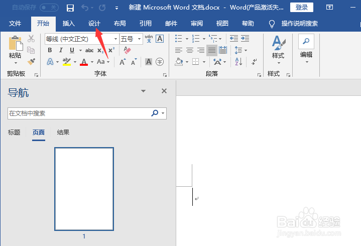The height and width of the screenshot is (246, 361).
Task: Click the 样式 Styles button
Action: pos(278,50)
